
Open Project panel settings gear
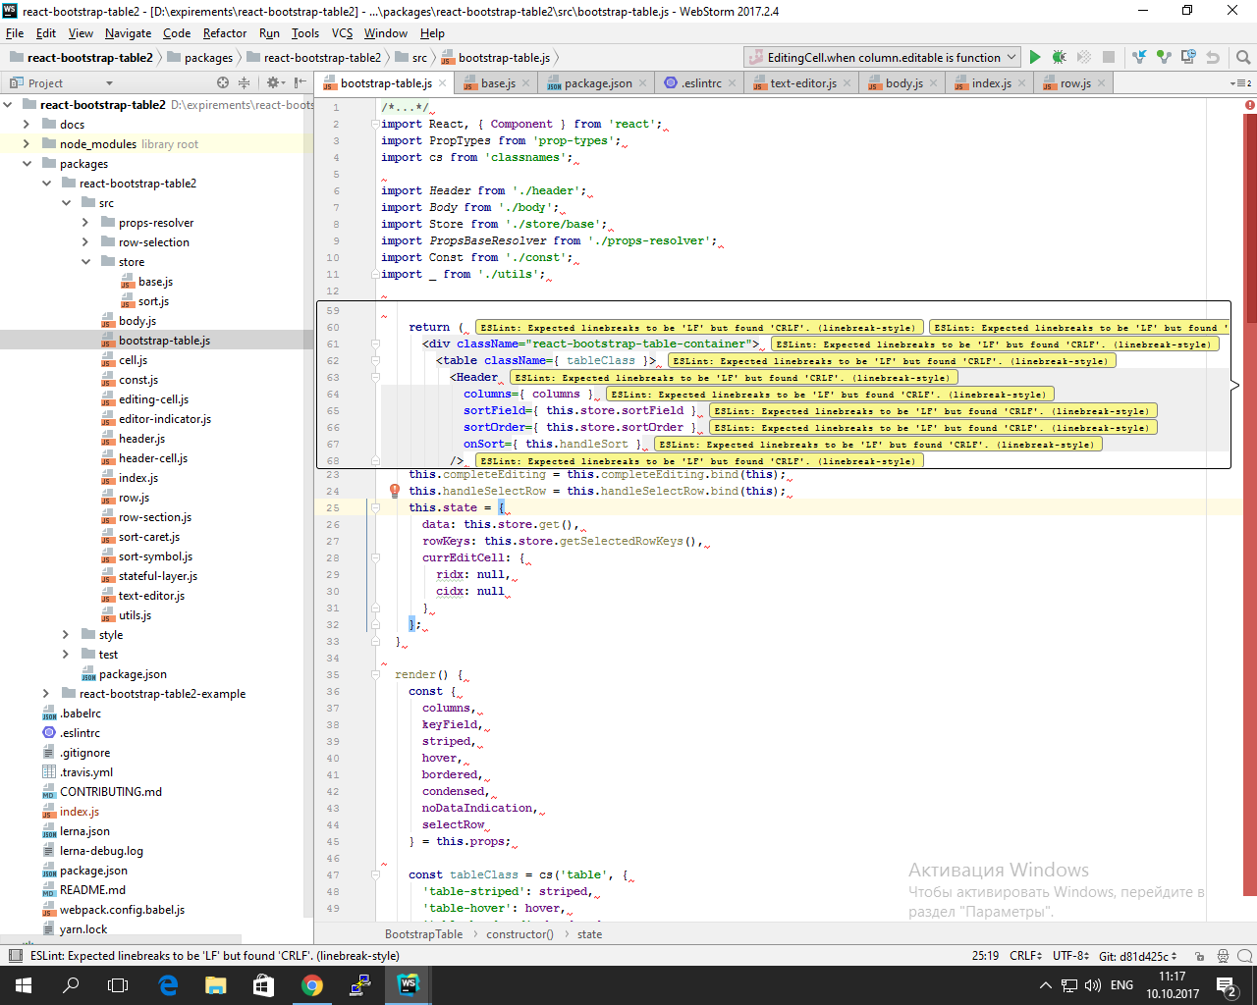(x=275, y=83)
